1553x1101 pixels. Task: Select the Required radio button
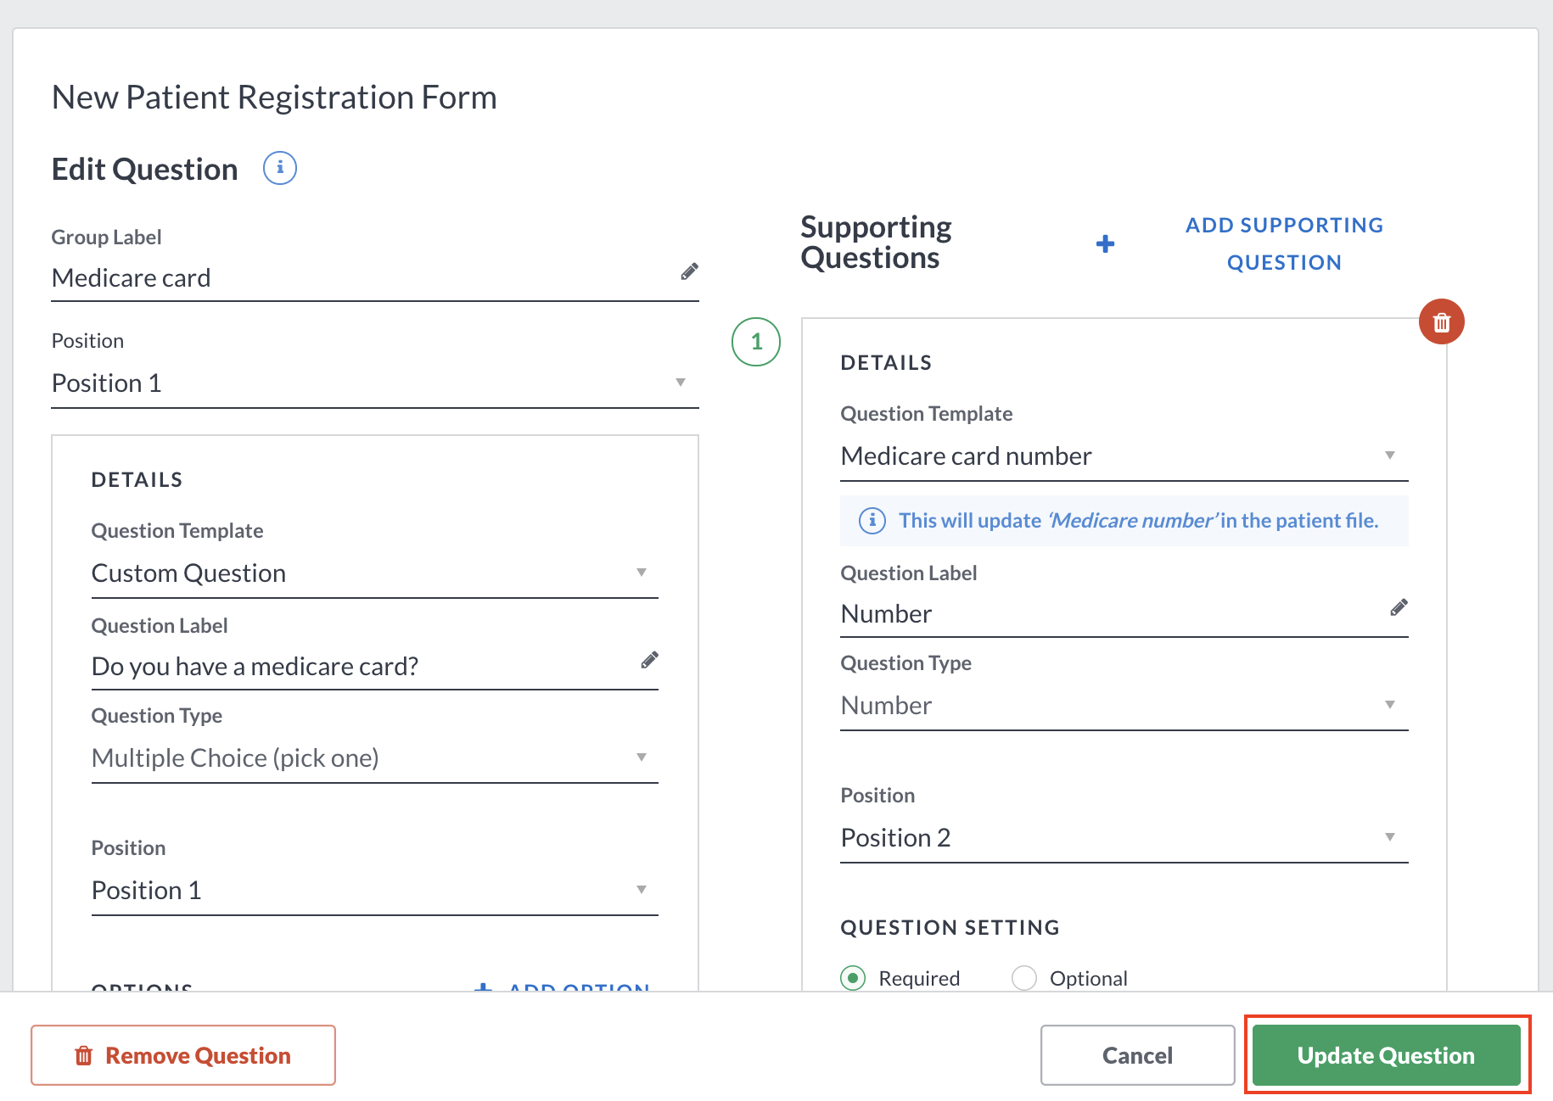pos(853,978)
